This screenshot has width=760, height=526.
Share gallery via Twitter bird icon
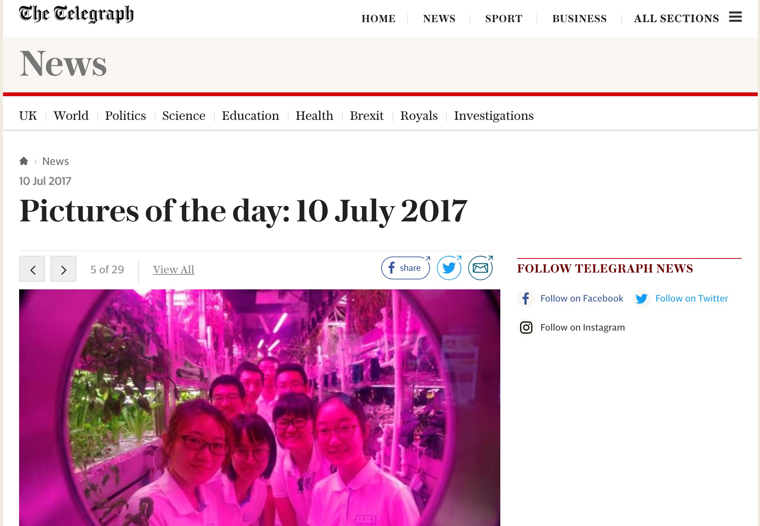tap(449, 268)
